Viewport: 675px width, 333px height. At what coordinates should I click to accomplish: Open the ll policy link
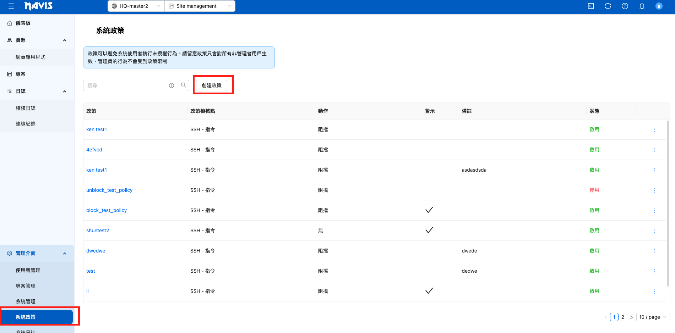(x=87, y=291)
